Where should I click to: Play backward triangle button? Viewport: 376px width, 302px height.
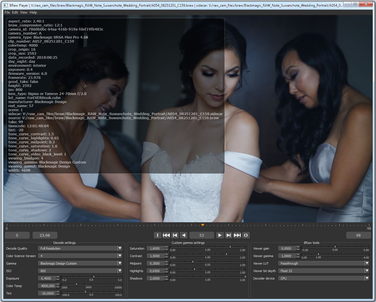pyautogui.click(x=184, y=235)
